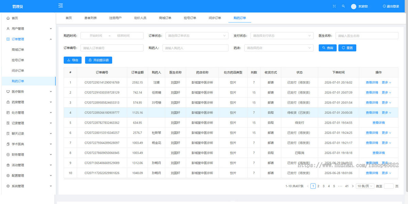Collapse 订单管理 sidebar menu
408x204 pixels.
pos(28,39)
